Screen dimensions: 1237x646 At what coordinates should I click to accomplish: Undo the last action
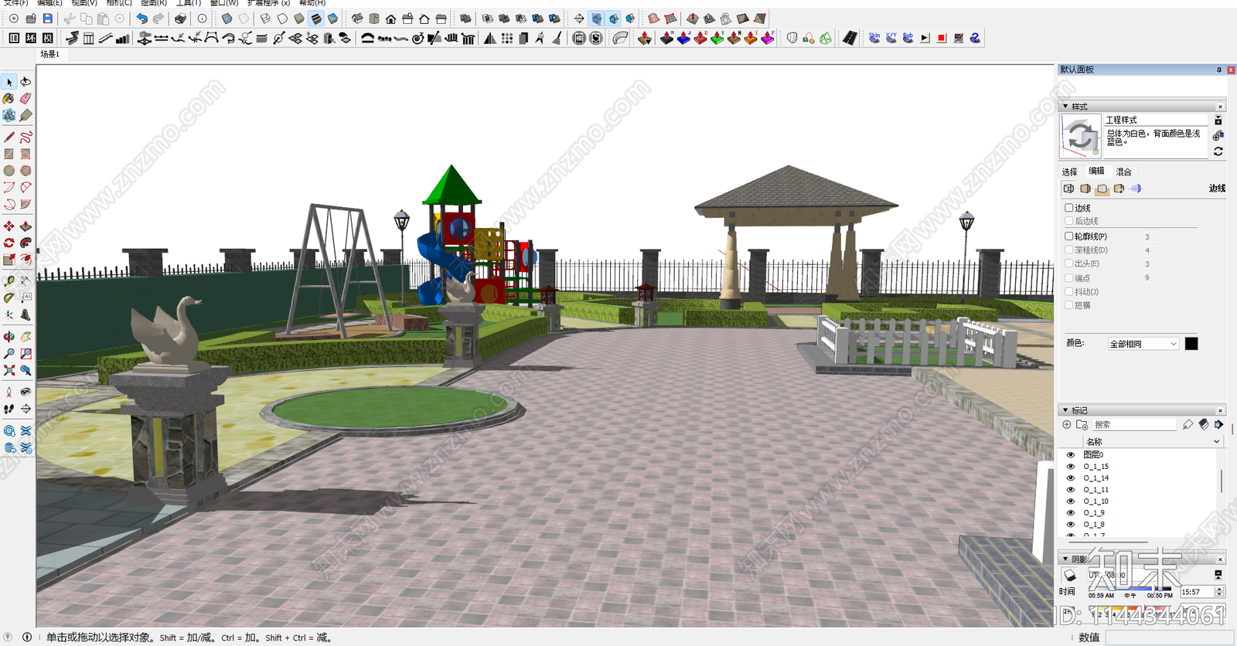pos(141,19)
